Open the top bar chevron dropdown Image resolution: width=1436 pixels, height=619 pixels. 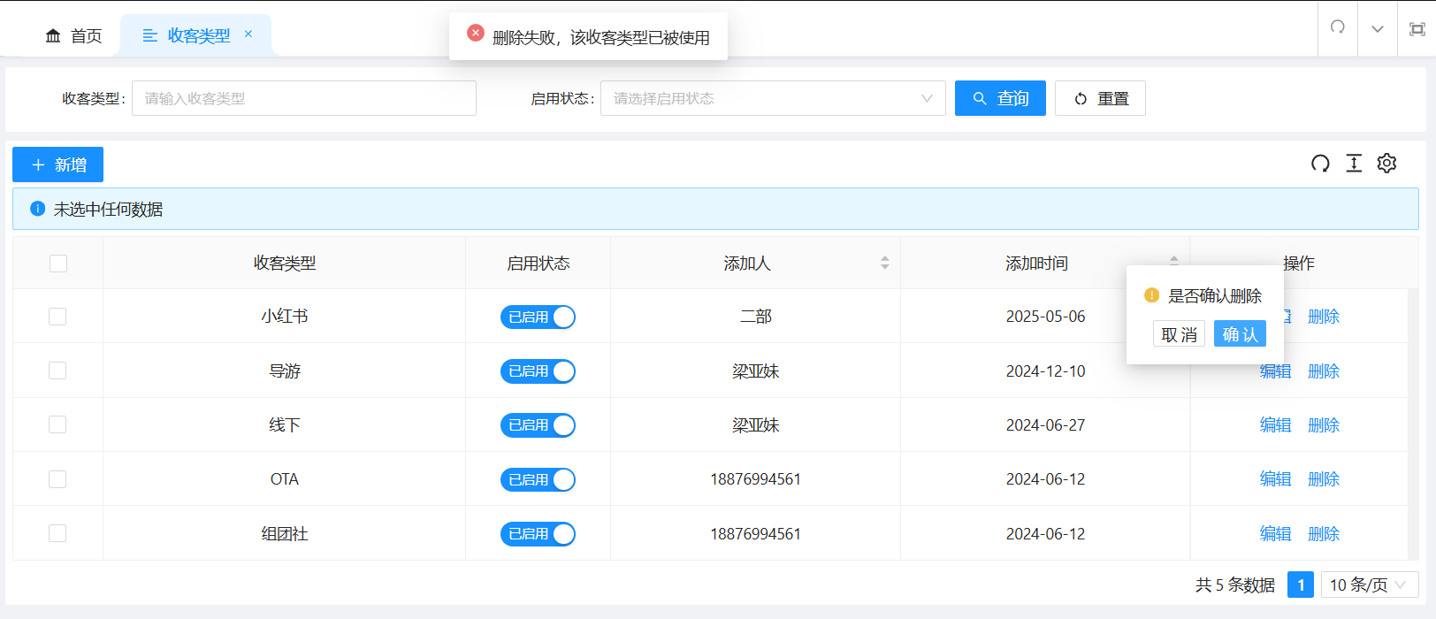pos(1377,29)
